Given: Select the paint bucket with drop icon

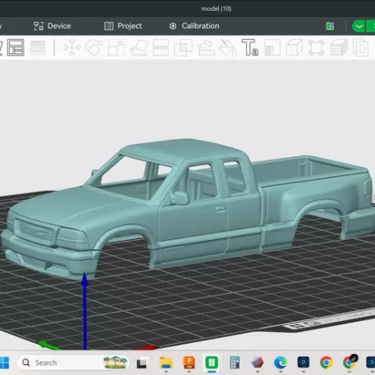Looking at the screenshot, I should coord(228,48).
